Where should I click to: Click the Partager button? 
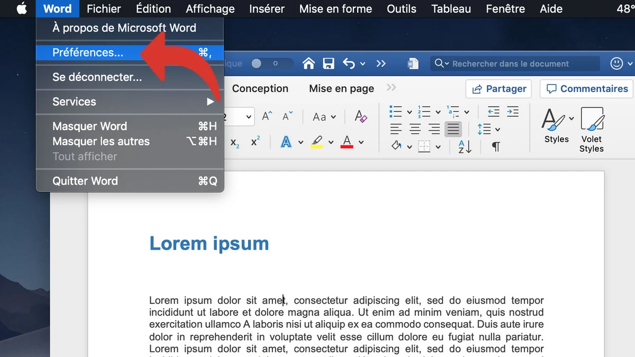499,89
